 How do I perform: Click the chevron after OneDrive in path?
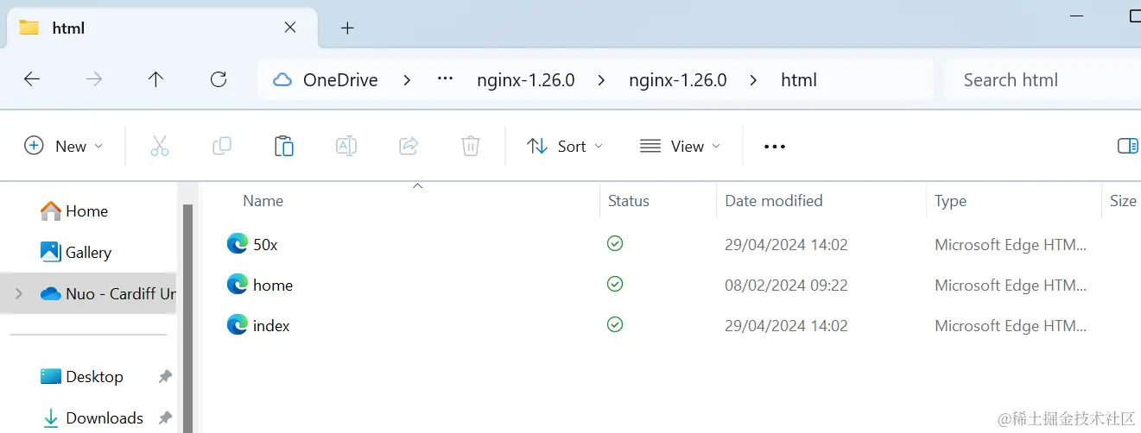(x=407, y=80)
